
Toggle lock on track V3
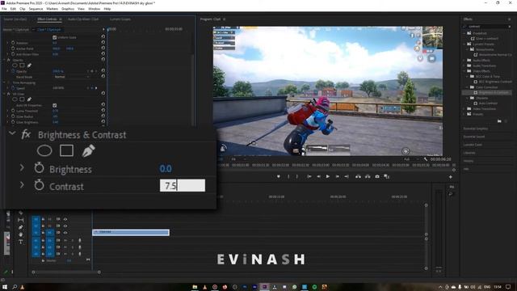click(43, 219)
